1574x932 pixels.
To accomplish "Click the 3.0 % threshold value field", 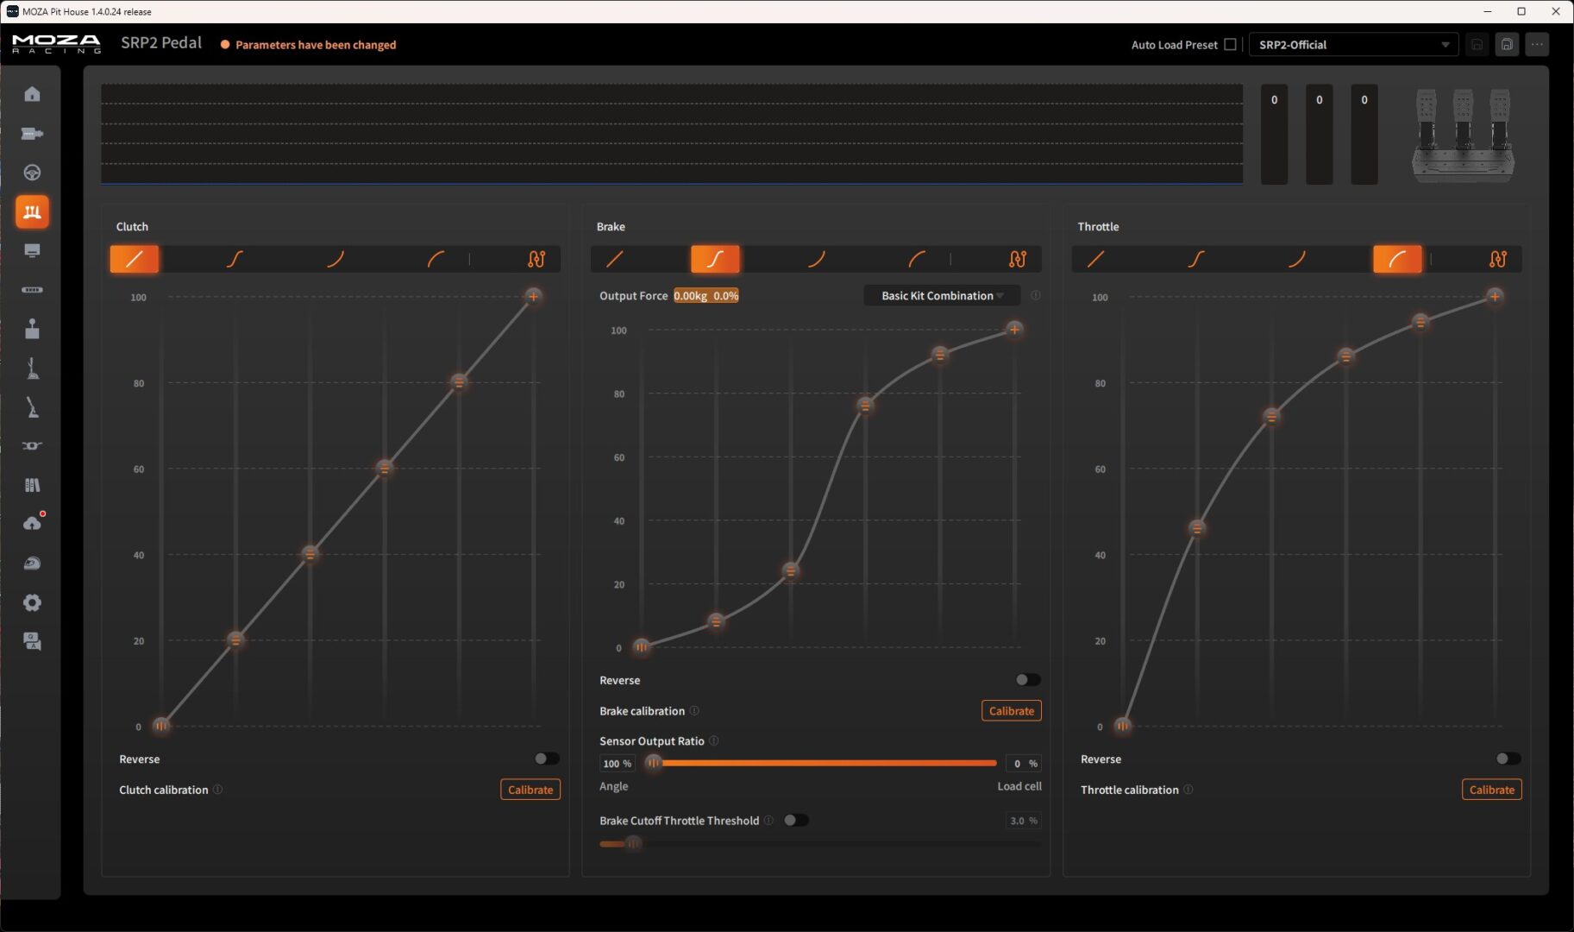I will click(x=1024, y=821).
